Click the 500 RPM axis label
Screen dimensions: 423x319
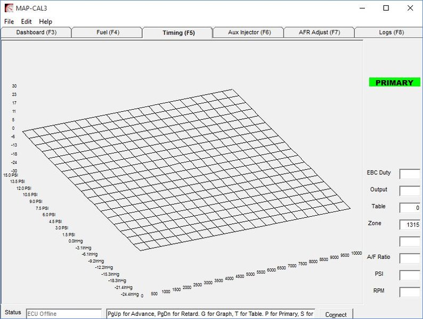click(154, 293)
